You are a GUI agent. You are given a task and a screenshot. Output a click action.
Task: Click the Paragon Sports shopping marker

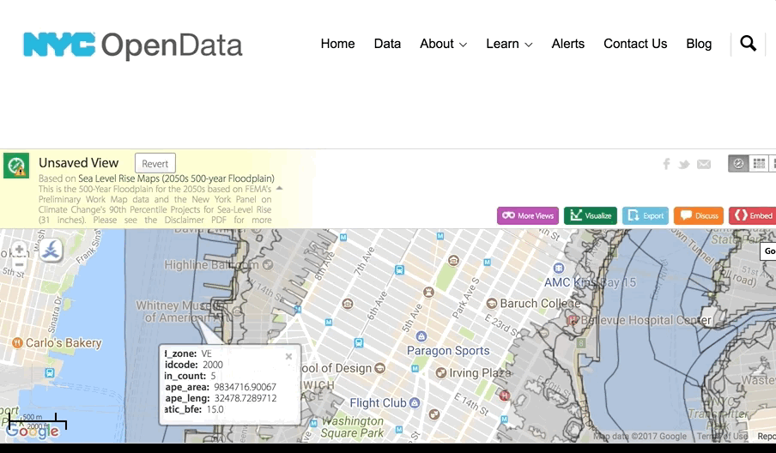(421, 336)
